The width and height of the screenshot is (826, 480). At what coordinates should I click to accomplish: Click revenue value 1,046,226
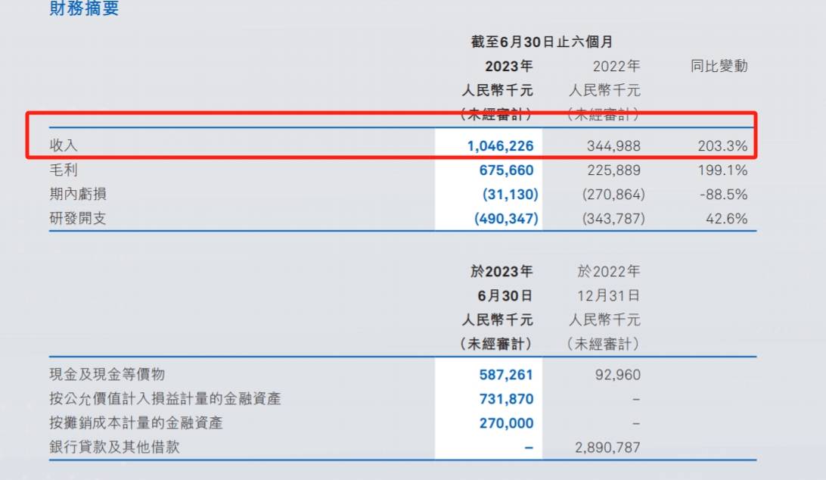[501, 146]
